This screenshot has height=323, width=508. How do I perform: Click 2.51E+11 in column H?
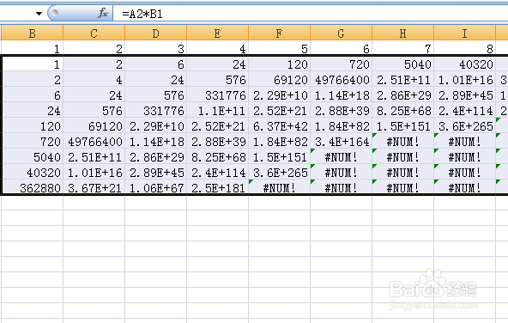(x=402, y=80)
